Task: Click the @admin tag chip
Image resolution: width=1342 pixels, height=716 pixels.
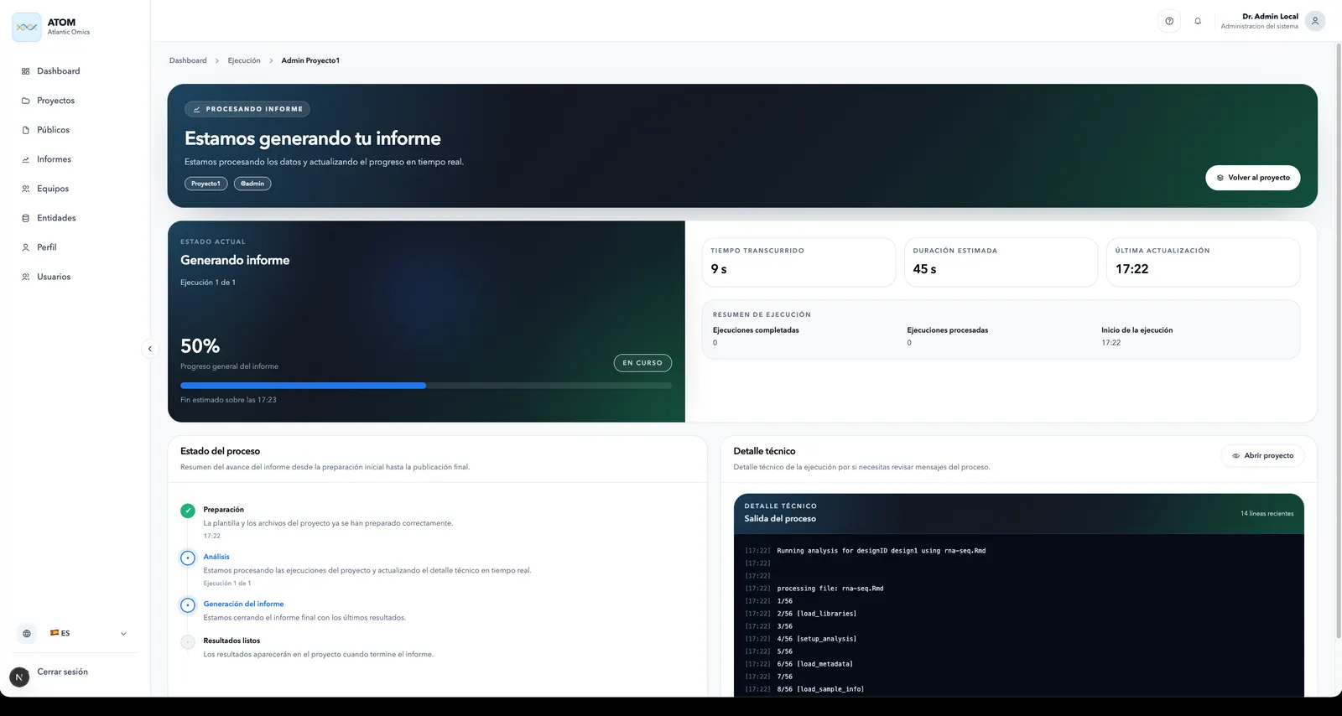Action: pos(252,184)
